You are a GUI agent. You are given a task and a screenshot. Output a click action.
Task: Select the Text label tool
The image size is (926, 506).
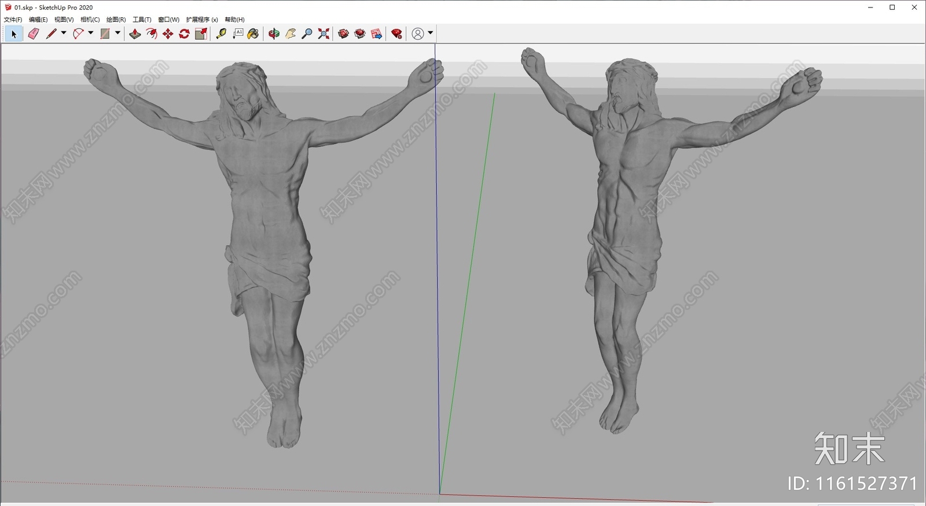pyautogui.click(x=238, y=34)
